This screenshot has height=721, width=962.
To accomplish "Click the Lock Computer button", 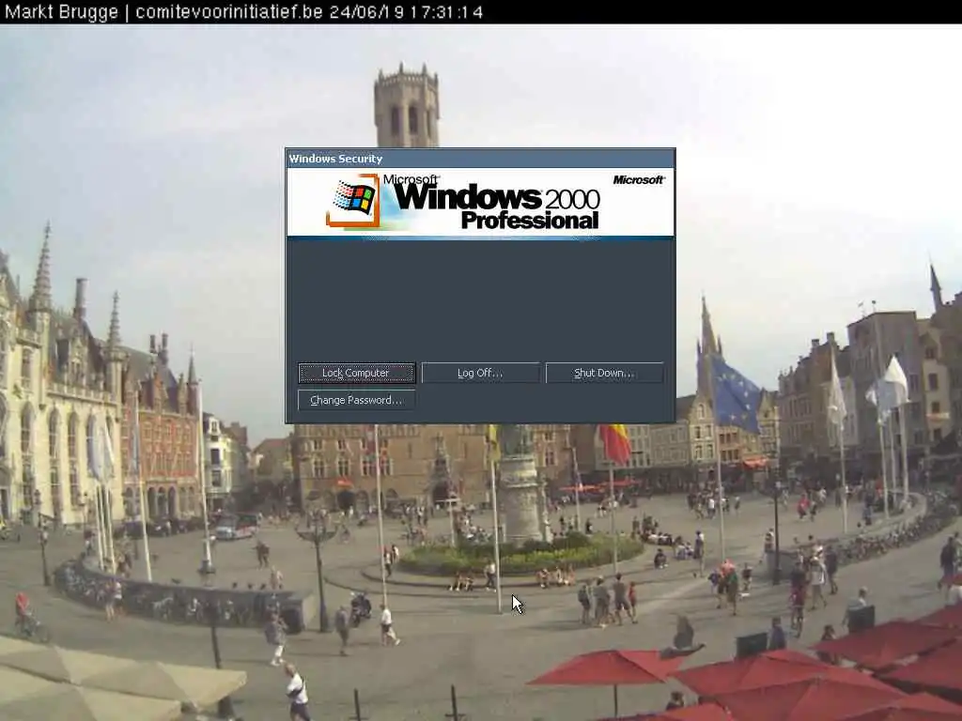I will pyautogui.click(x=356, y=373).
